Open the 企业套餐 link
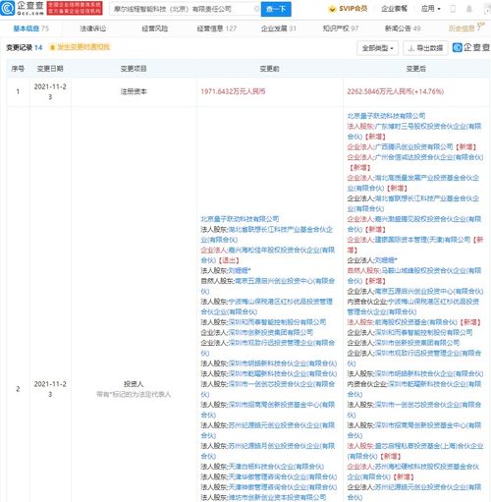 [394, 9]
